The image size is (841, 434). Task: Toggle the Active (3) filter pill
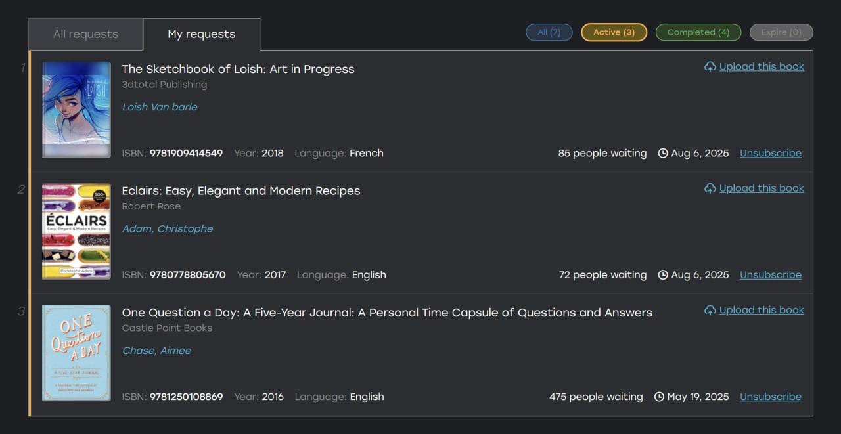pyautogui.click(x=614, y=32)
